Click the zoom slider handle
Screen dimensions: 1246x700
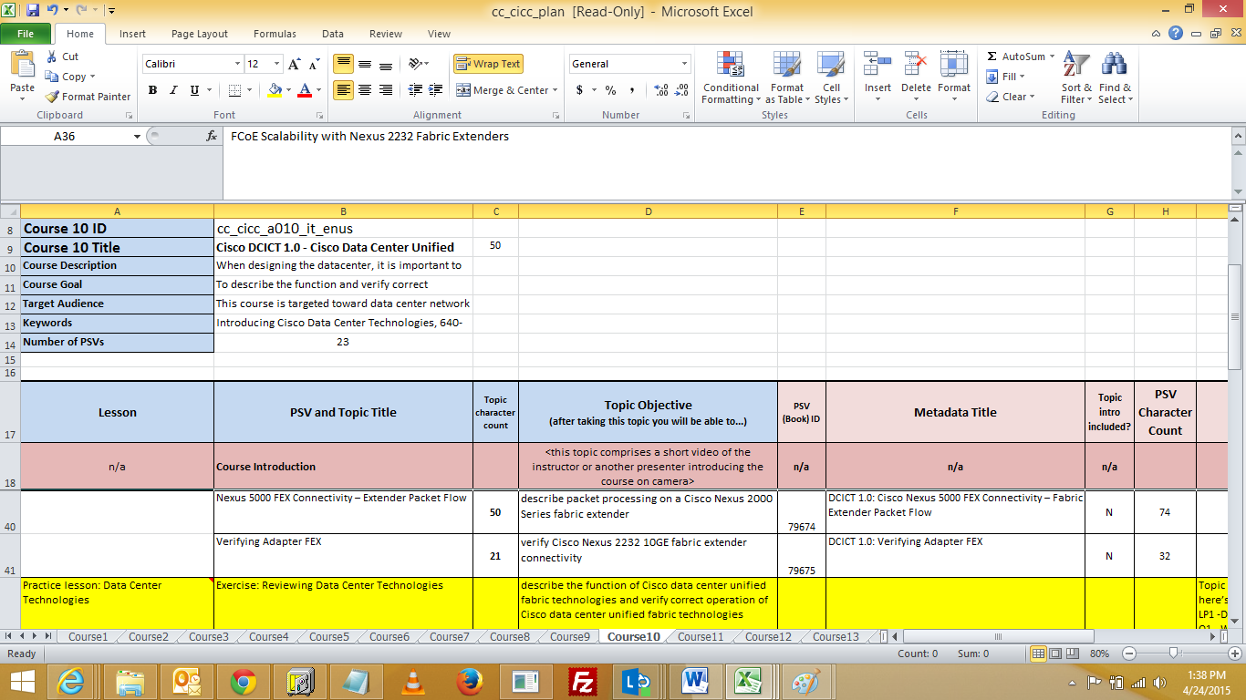pos(1174,654)
